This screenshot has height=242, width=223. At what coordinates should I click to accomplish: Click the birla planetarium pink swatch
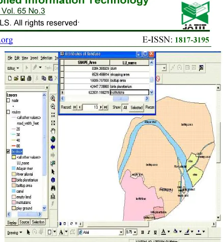coord(14,179)
